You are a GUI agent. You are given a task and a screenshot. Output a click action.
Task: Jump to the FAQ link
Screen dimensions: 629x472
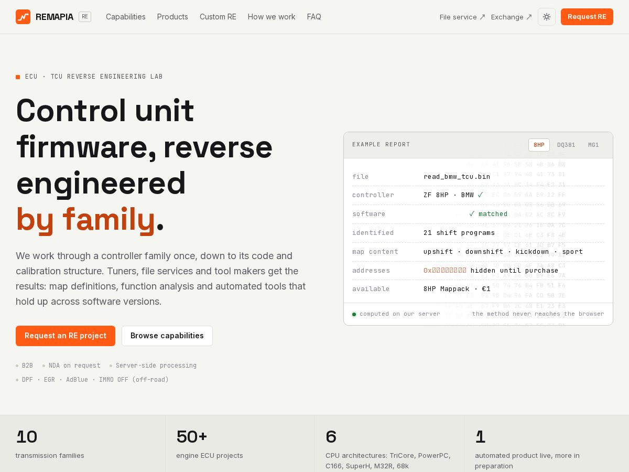coord(314,17)
